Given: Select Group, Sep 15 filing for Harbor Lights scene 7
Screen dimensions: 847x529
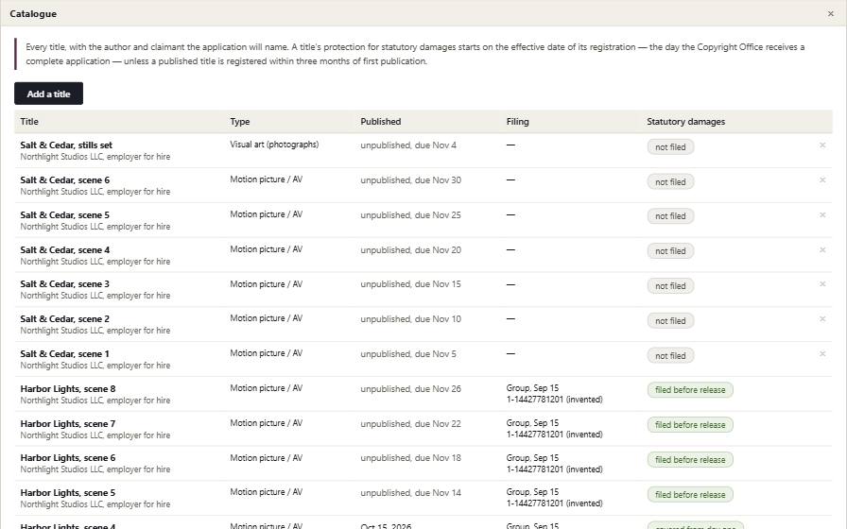Looking at the screenshot, I should pos(554,429).
